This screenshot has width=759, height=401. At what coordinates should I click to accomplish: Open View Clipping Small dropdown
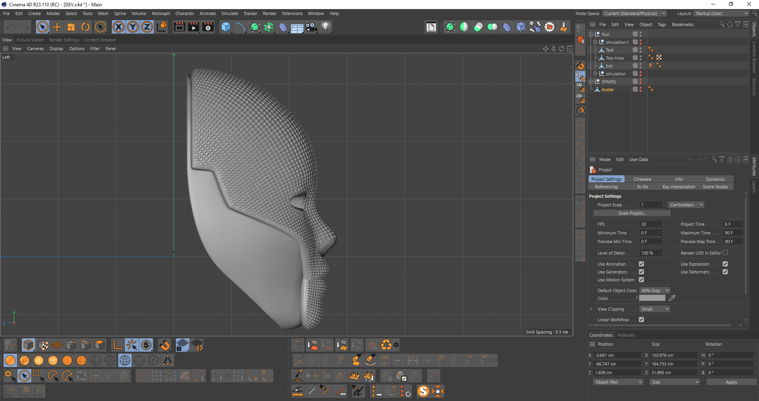[x=655, y=309]
